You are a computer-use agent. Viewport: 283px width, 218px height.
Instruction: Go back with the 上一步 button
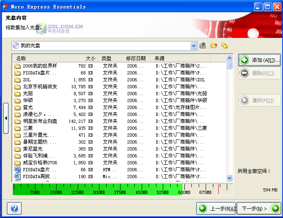click(x=216, y=209)
